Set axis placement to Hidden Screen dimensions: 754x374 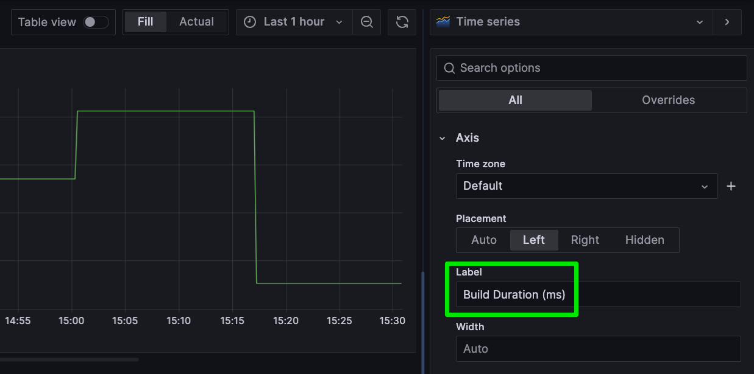tap(644, 240)
